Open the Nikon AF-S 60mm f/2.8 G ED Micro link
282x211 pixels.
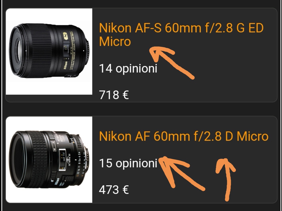[181, 35]
